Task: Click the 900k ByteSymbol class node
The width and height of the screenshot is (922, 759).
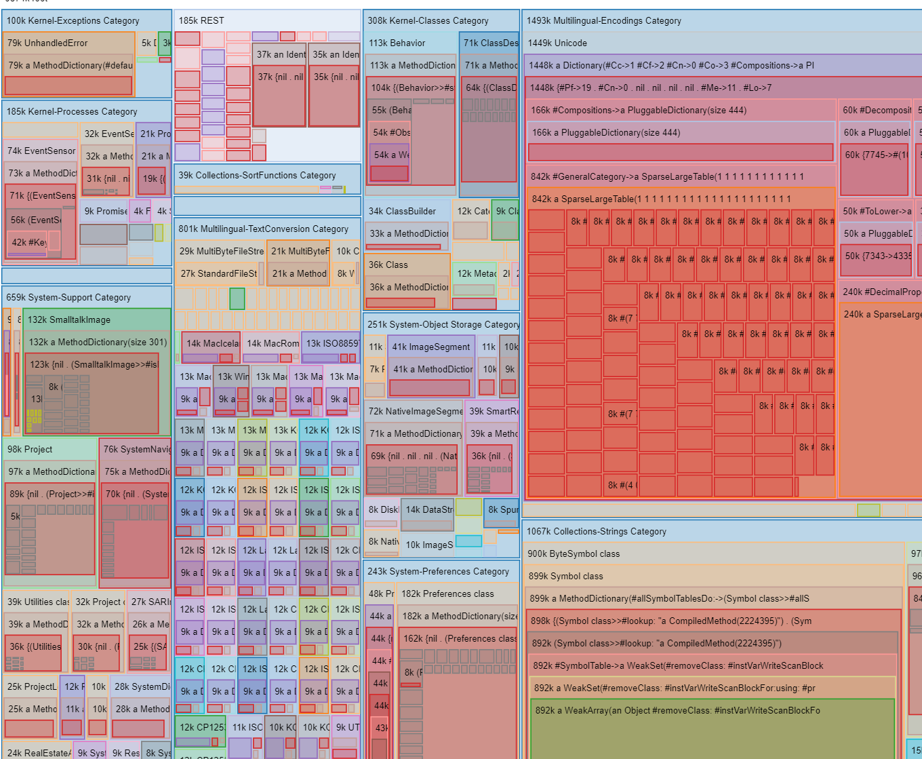Action: point(574,554)
